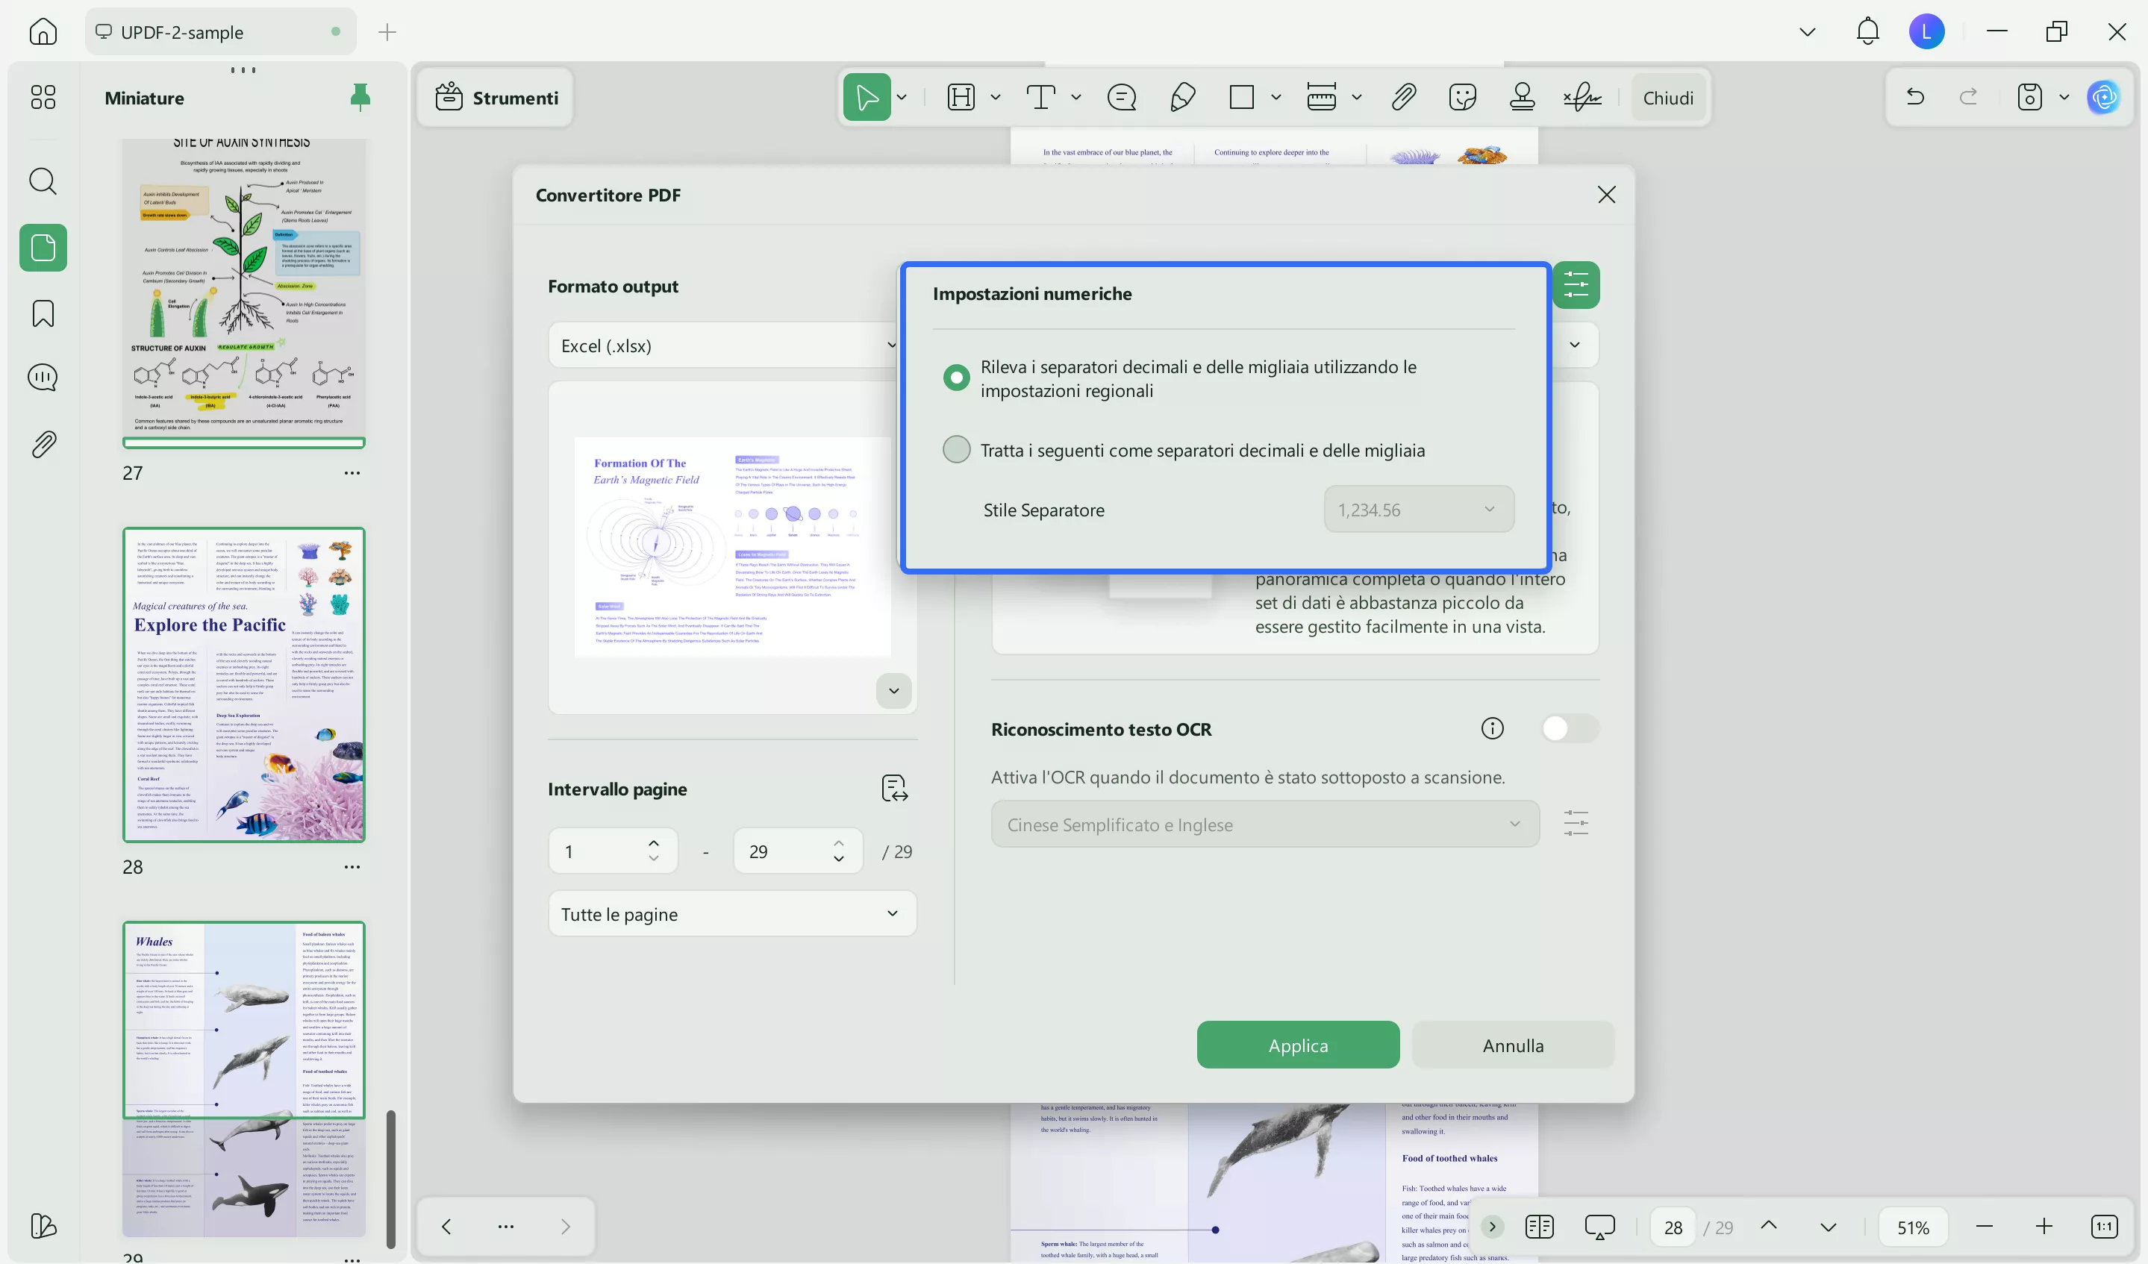Select detect separators using regional settings

click(x=955, y=376)
